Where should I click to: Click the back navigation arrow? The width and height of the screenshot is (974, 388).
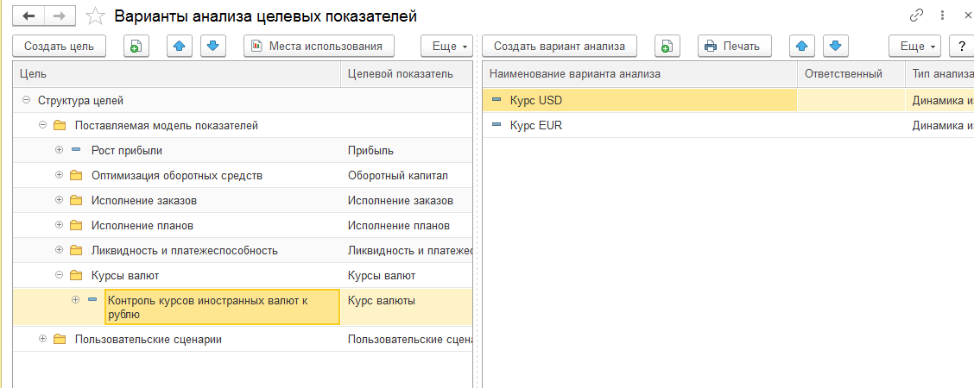29,16
